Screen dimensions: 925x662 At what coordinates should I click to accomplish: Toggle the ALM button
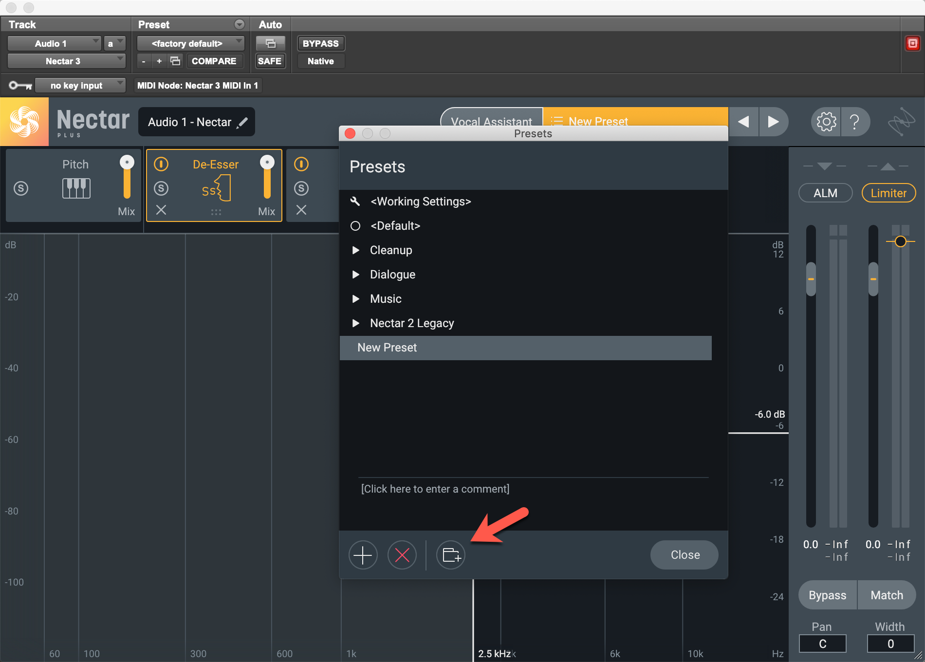(826, 193)
